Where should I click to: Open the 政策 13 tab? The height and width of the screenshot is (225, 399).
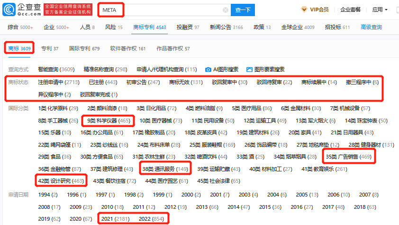coord(262,27)
